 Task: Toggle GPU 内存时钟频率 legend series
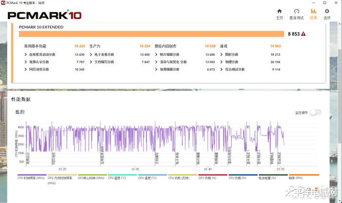click(x=62, y=180)
